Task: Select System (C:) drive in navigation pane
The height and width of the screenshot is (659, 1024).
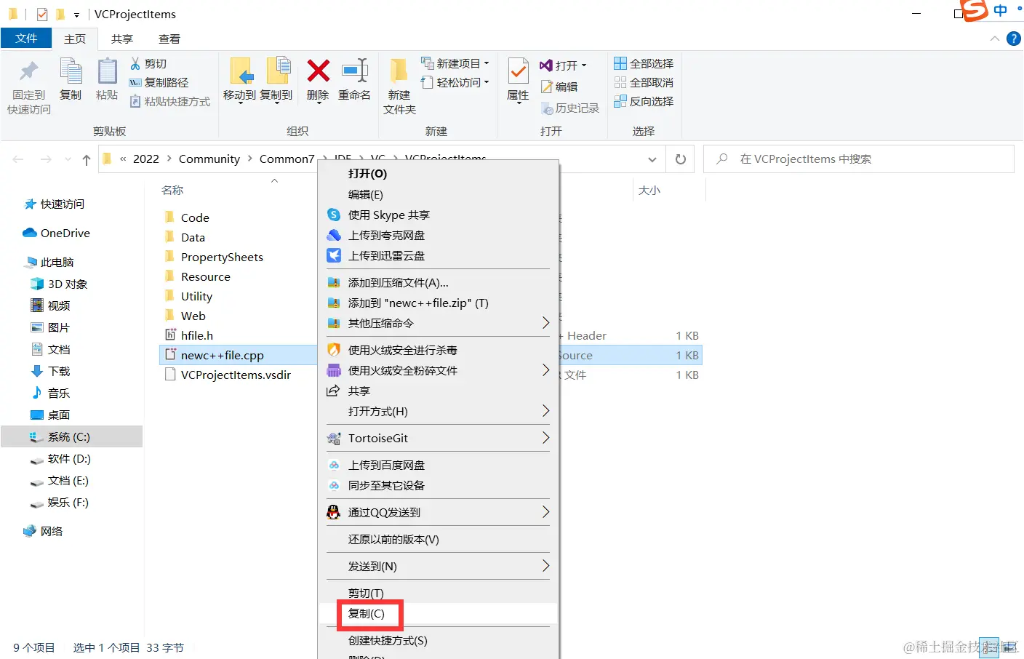Action: coord(71,437)
